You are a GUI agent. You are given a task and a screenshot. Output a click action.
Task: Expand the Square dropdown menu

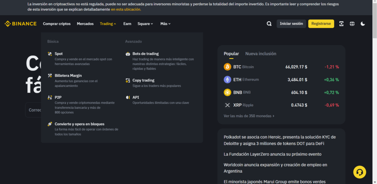tap(145, 24)
